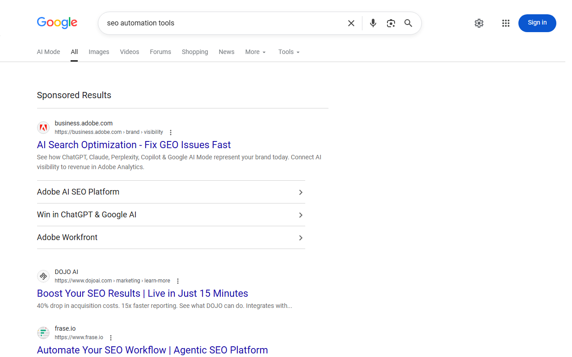Open the Google apps grid
572x357 pixels.
[506, 23]
